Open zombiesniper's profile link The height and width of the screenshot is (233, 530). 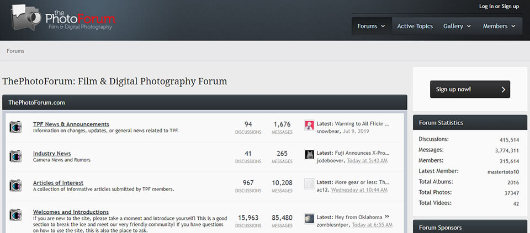[x=333, y=225]
